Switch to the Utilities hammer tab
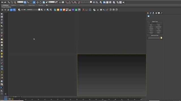 (x=161, y=13)
